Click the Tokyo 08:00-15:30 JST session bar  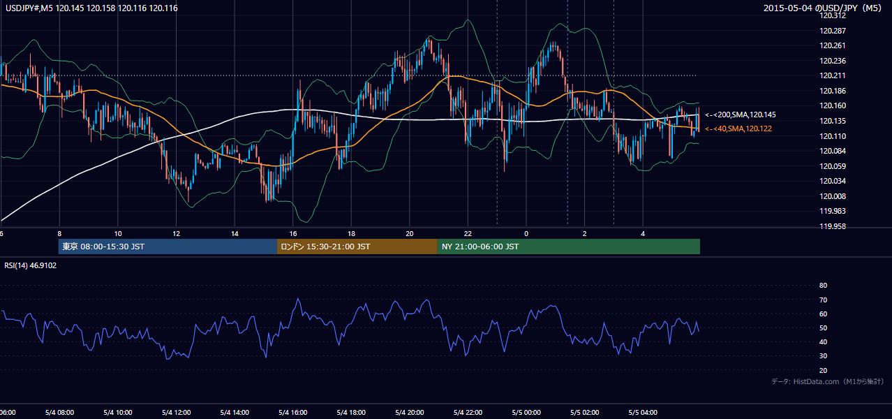click(x=168, y=247)
